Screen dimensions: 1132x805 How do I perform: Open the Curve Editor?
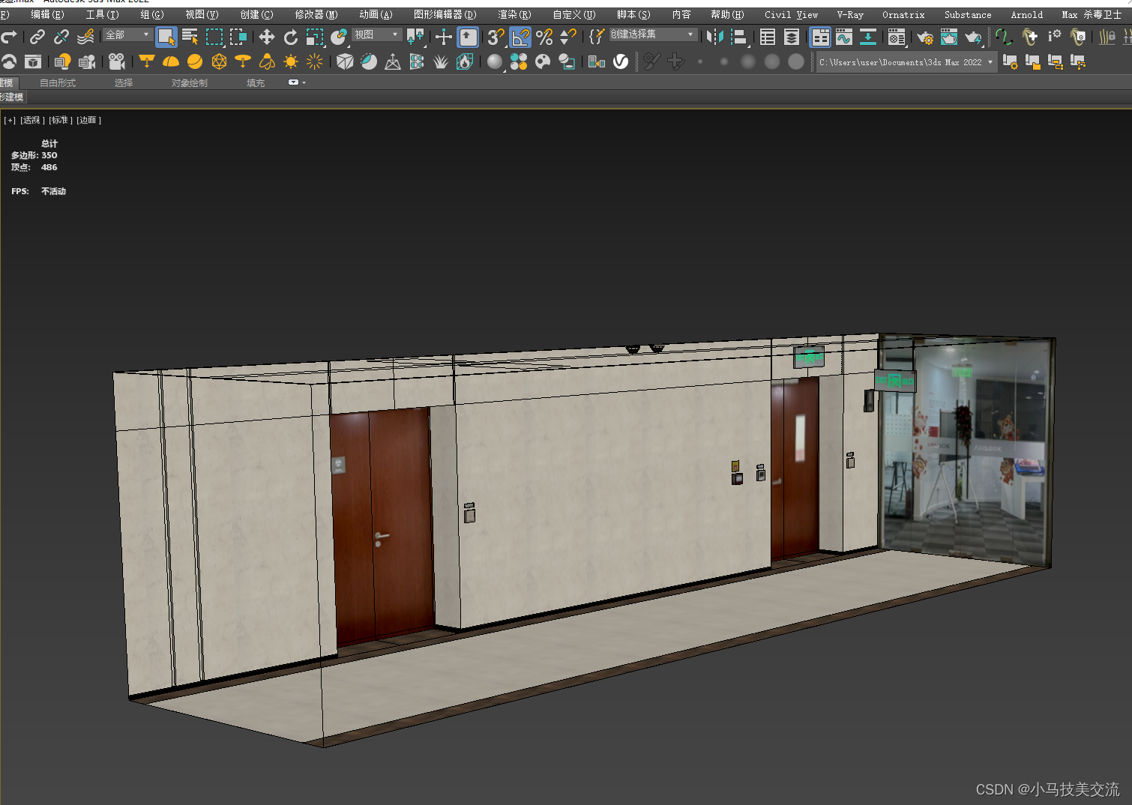tap(844, 36)
